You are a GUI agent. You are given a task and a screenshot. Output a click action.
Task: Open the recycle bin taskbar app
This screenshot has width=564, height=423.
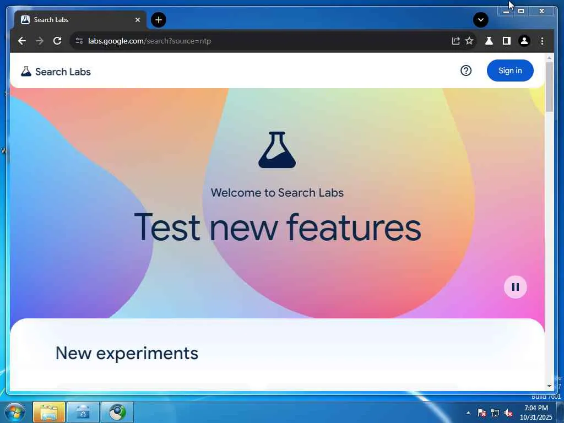(x=83, y=412)
